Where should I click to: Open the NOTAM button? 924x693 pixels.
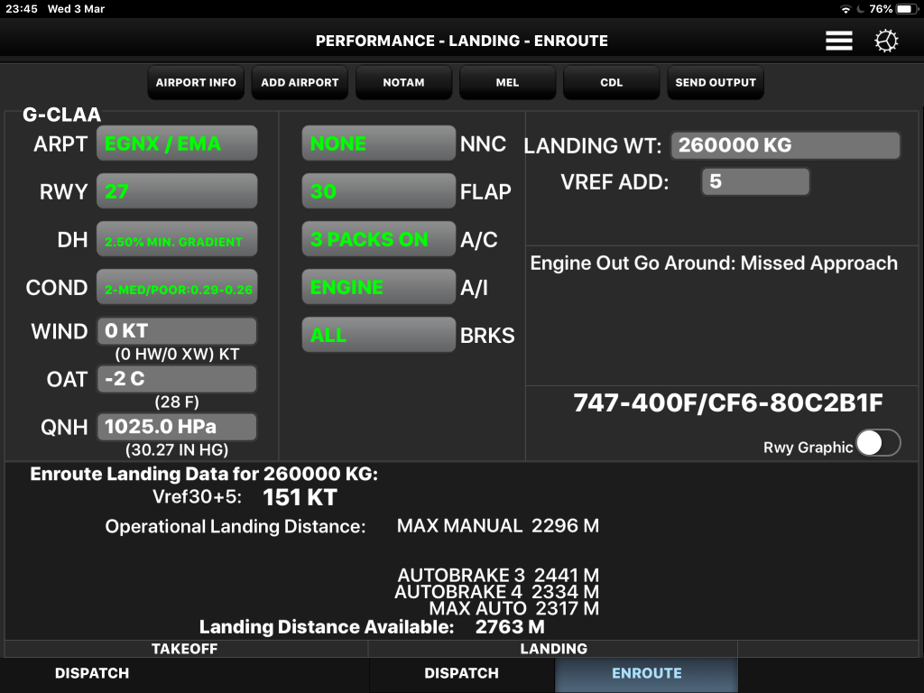click(x=403, y=83)
